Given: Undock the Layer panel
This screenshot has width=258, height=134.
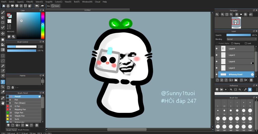Looking at the screenshot, I should [254, 31].
